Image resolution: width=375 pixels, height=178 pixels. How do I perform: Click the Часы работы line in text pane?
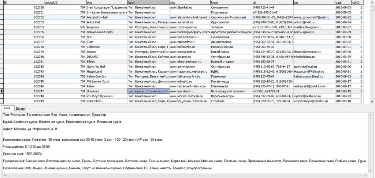click(26, 147)
